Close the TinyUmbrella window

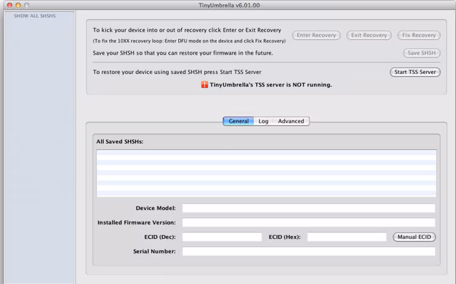click(x=10, y=5)
